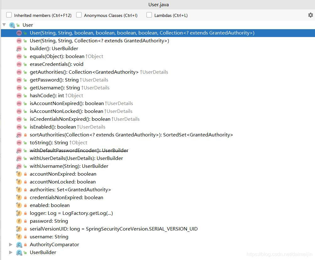
Task: Click the method icon beside eraseCredentials()
Action: click(19, 64)
